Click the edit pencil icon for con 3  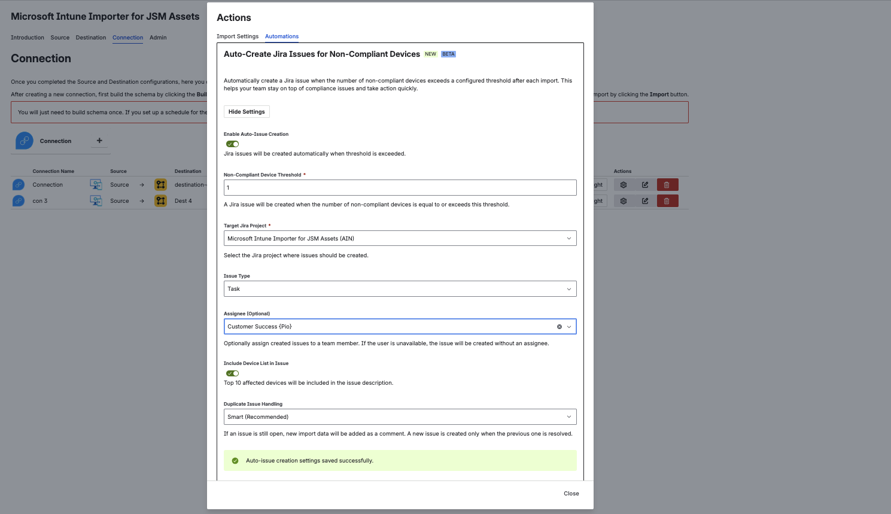(645, 201)
